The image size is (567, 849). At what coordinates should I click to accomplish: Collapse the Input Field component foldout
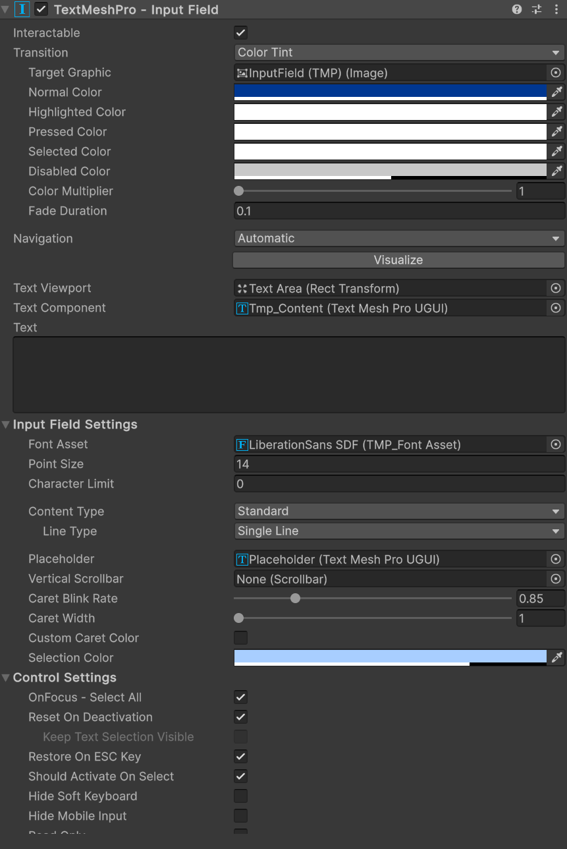pos(5,10)
